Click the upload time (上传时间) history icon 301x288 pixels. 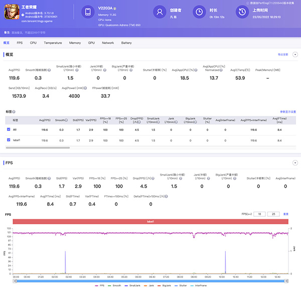tap(243, 13)
